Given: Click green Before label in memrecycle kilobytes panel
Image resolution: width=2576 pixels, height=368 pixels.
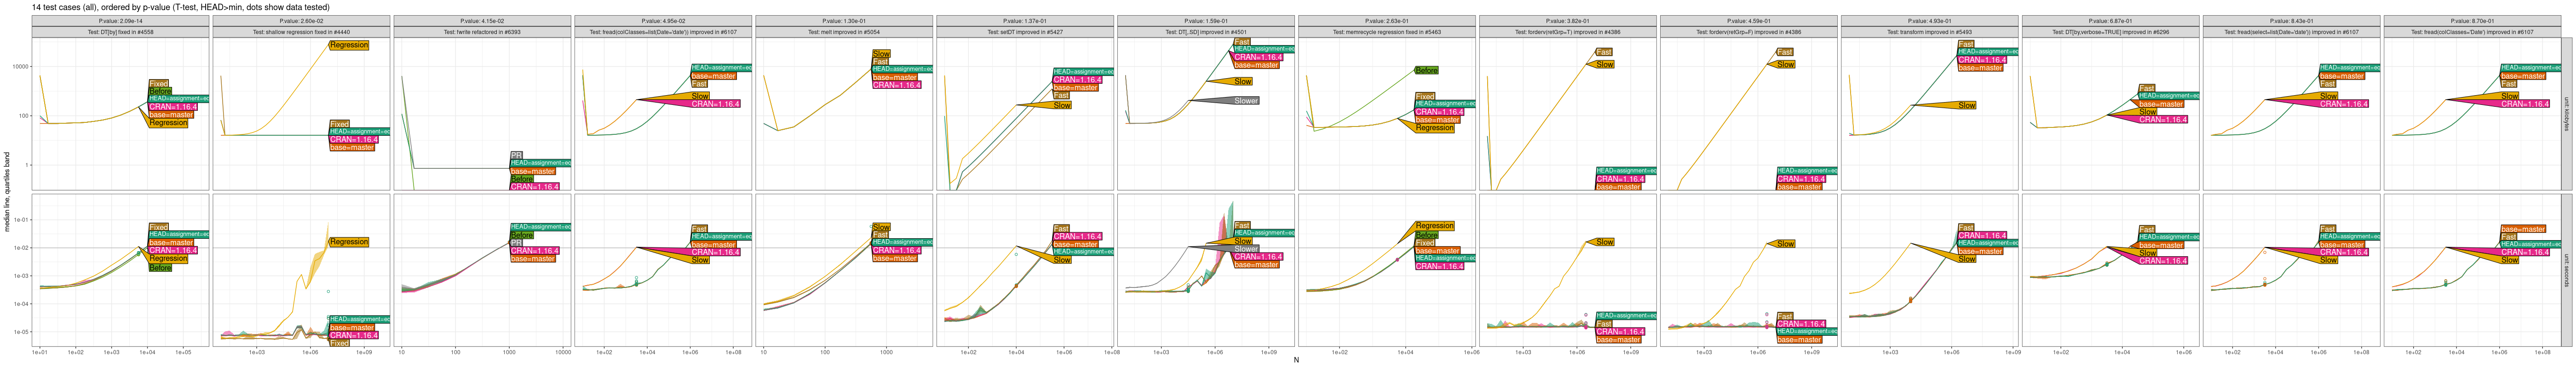Looking at the screenshot, I should click(x=1426, y=70).
